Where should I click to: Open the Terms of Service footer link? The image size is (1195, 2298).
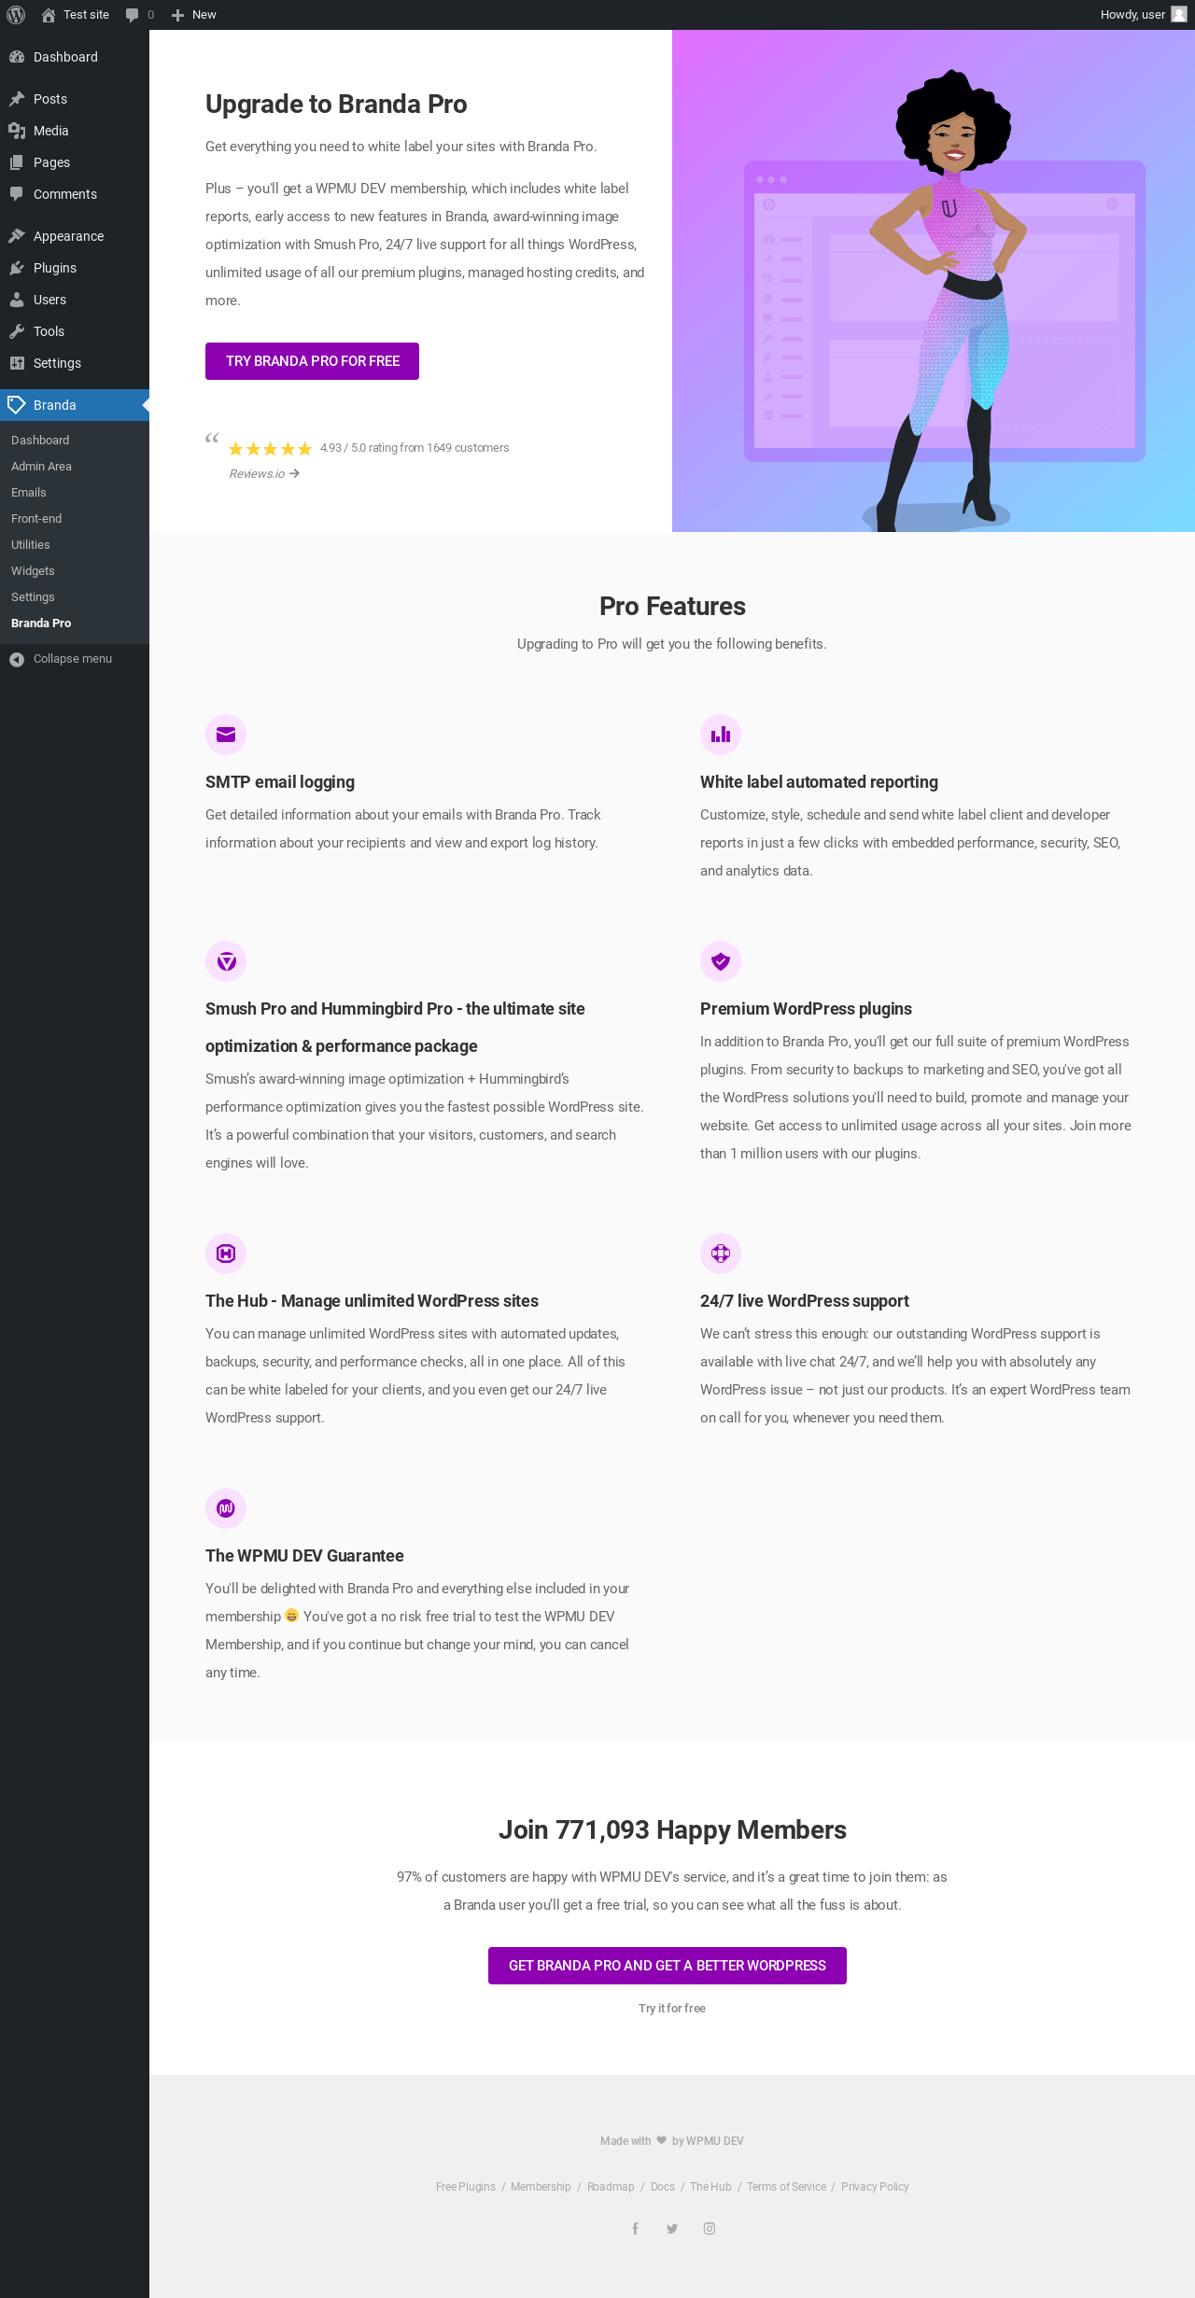click(x=786, y=2187)
